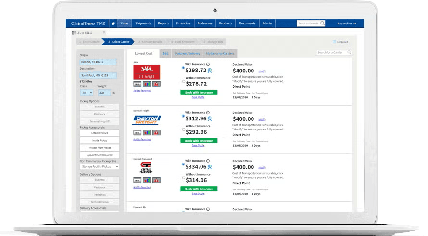The height and width of the screenshot is (236, 428).
Task: Open the Shipments menu
Action: (x=143, y=24)
